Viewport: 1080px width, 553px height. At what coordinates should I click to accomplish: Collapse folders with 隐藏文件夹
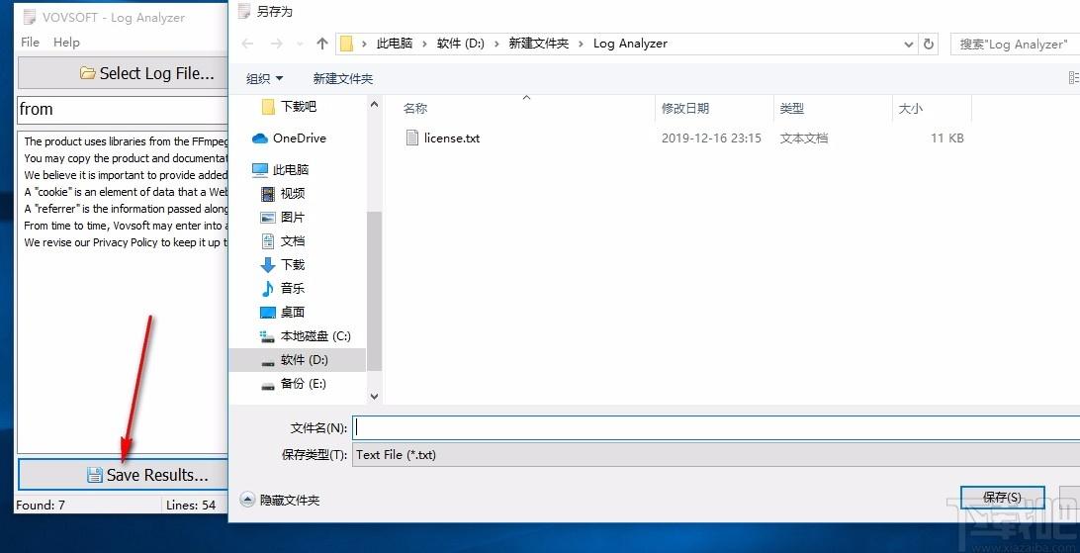click(x=280, y=500)
